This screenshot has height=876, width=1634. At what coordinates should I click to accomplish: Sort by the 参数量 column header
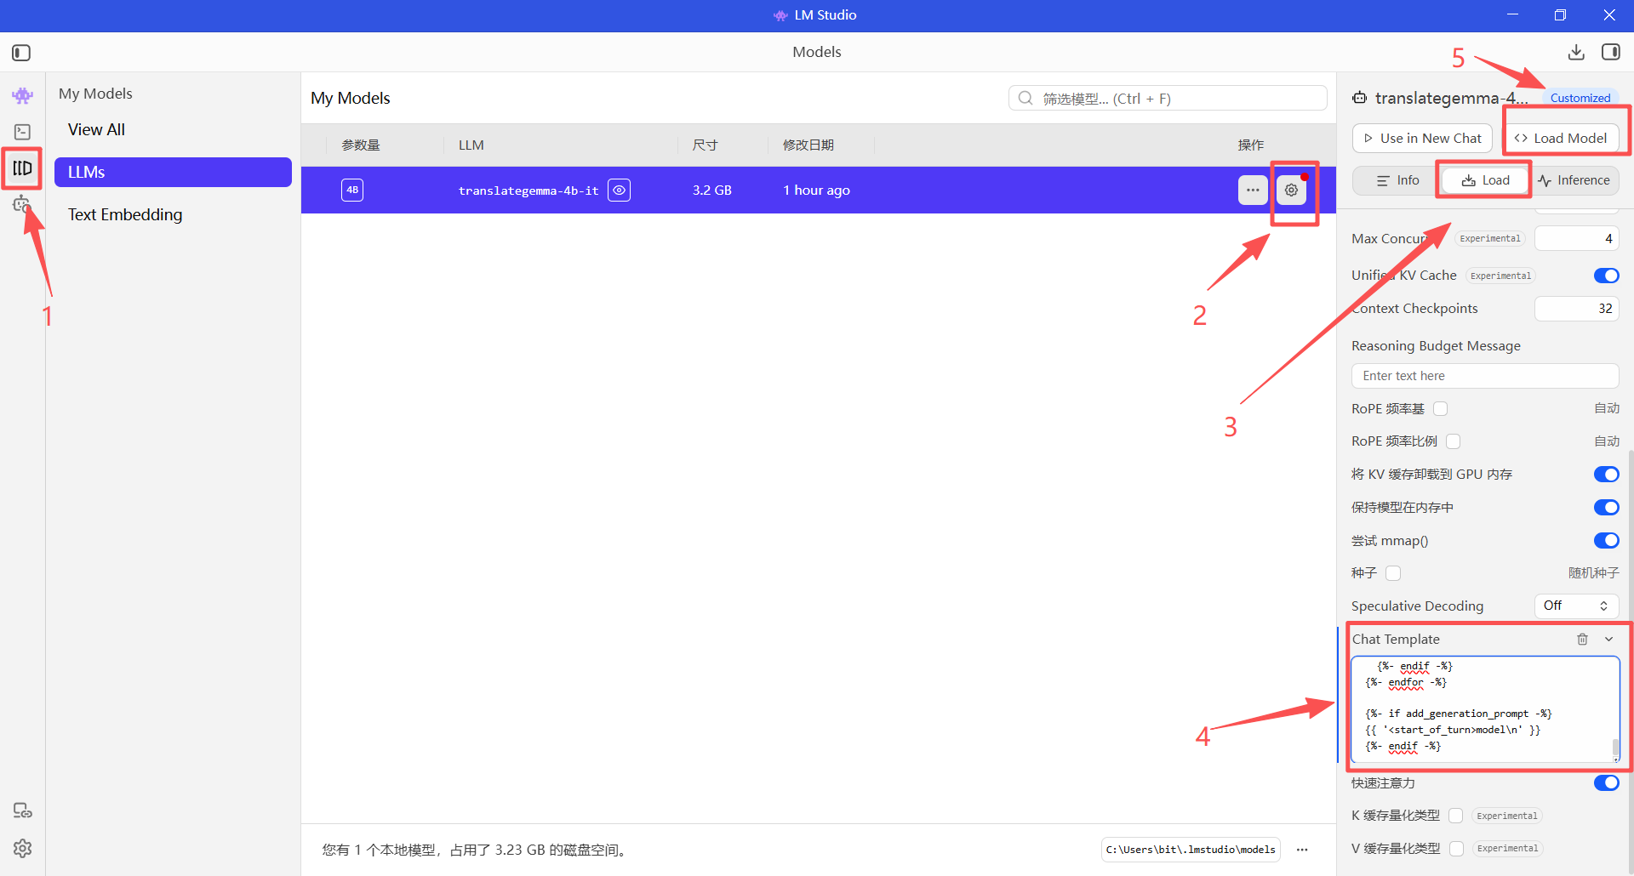pyautogui.click(x=361, y=145)
